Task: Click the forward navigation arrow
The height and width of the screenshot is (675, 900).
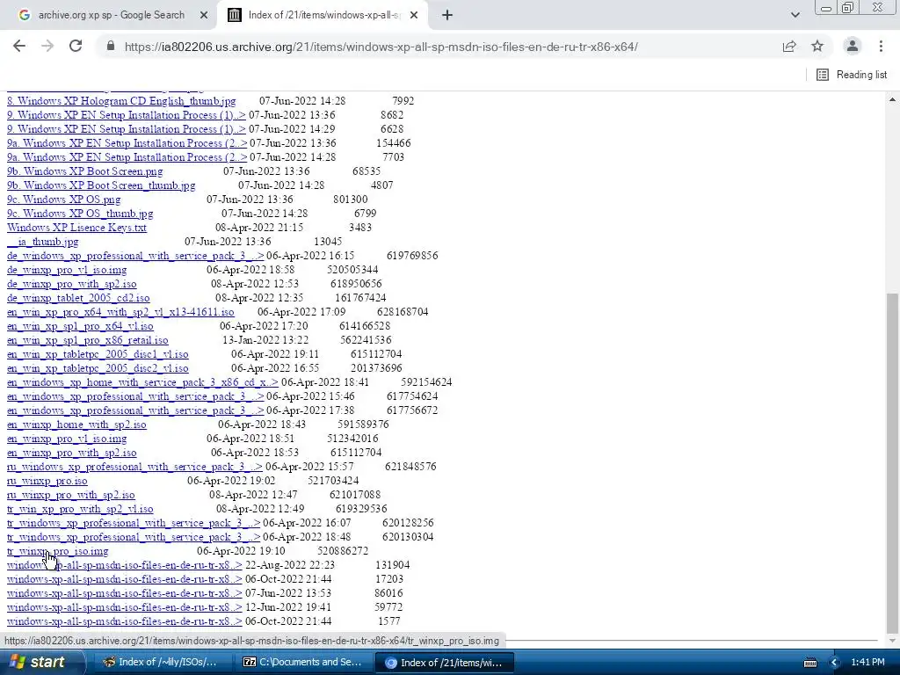Action: pos(47,46)
